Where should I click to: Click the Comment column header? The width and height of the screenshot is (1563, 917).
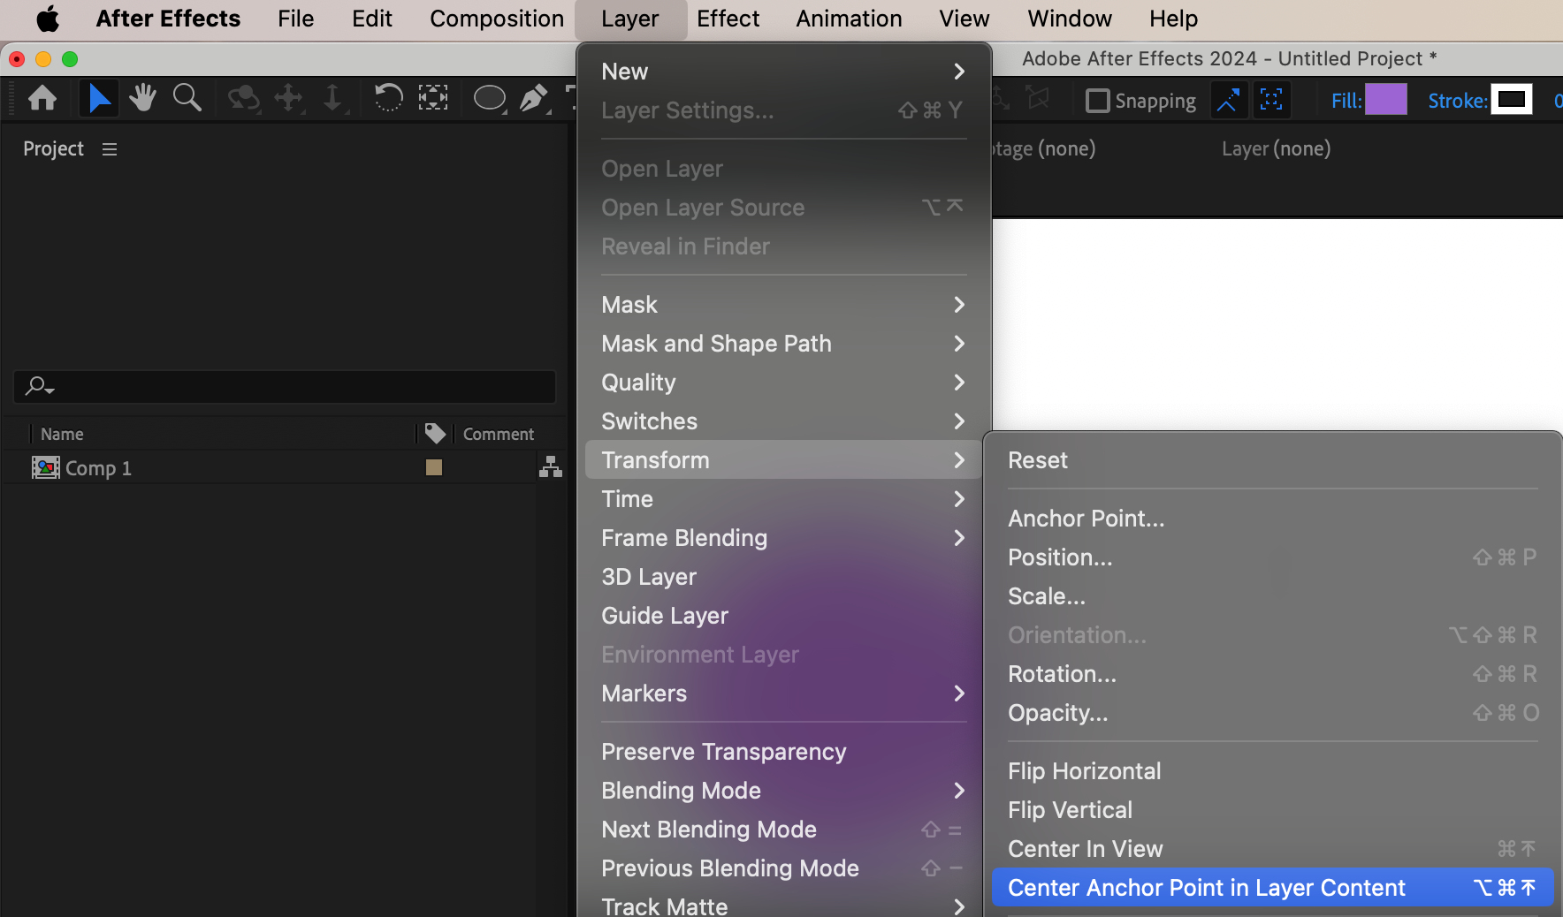tap(499, 434)
